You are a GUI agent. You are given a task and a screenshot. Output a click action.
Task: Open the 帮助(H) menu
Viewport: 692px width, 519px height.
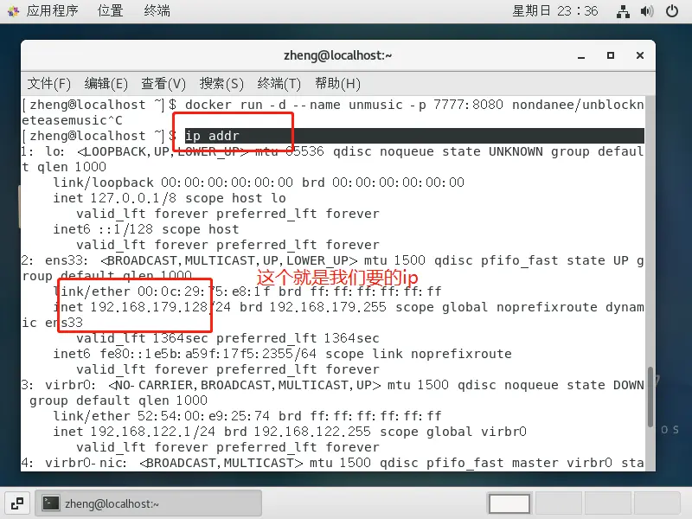coord(337,83)
